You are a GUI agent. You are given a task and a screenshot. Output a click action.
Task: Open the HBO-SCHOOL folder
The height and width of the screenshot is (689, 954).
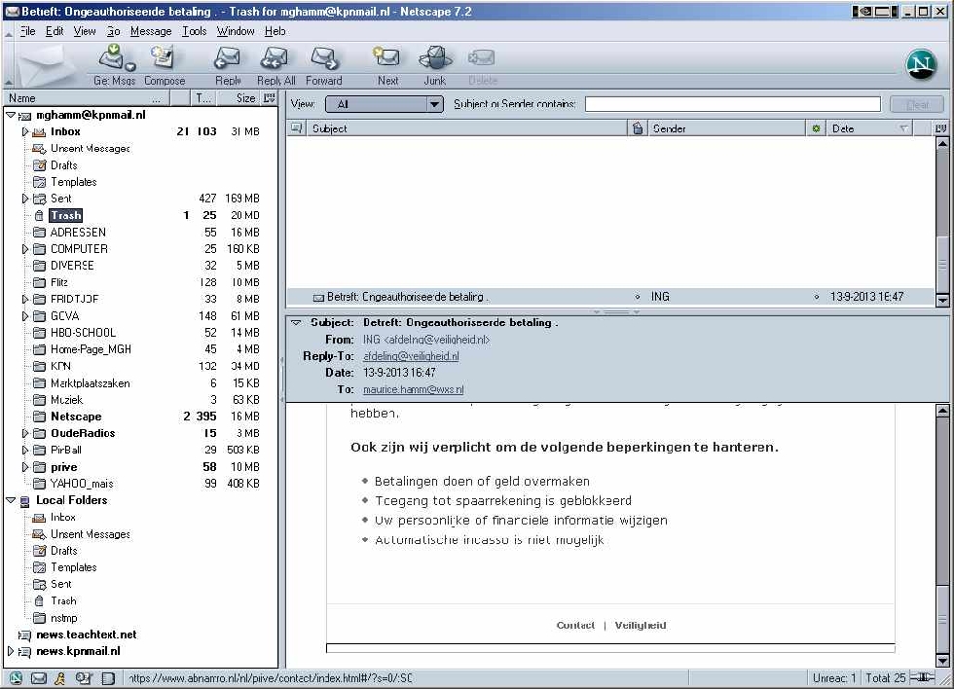[84, 333]
